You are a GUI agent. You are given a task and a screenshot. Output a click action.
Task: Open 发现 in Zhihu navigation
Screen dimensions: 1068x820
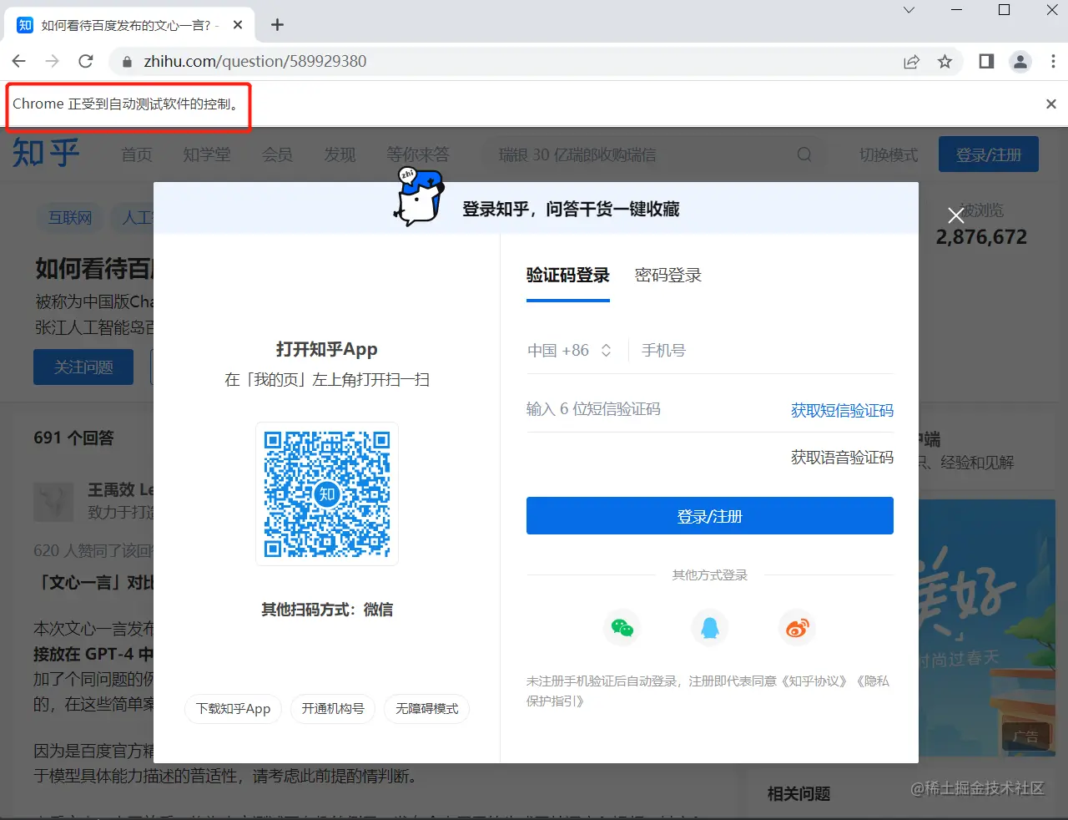point(340,154)
